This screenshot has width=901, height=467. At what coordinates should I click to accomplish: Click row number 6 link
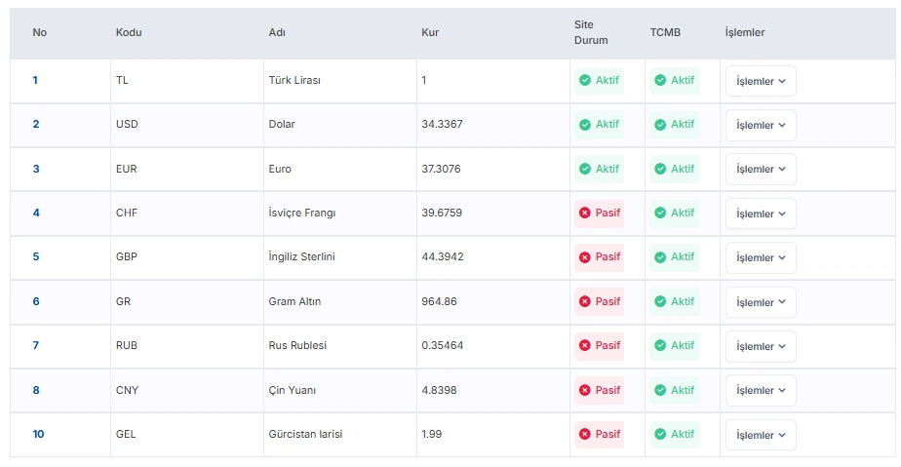[36, 301]
